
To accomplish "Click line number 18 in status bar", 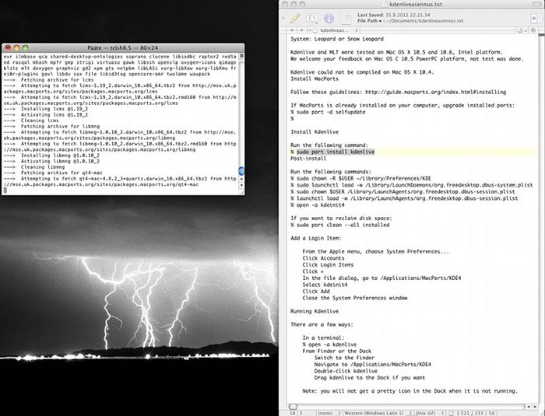I will coord(293,413).
